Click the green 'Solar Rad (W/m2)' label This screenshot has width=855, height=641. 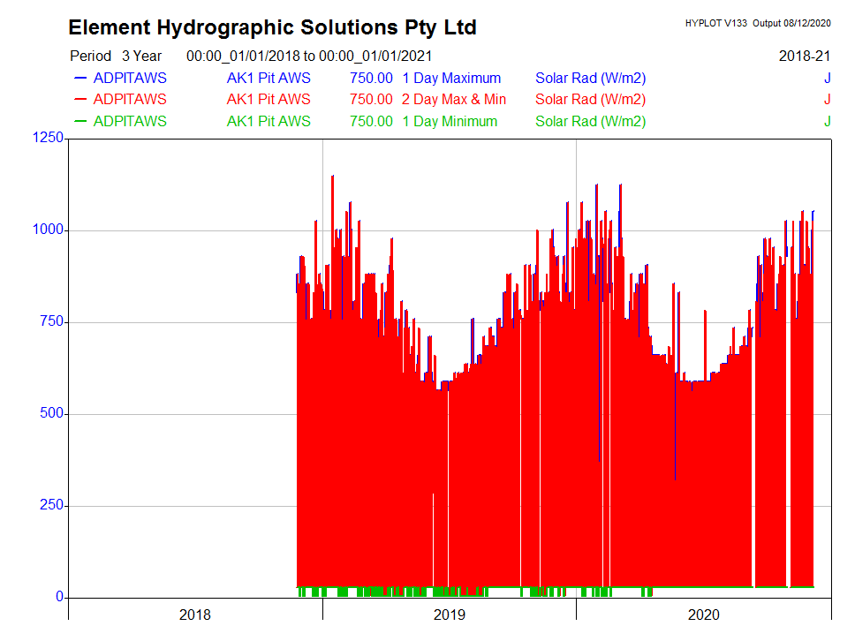click(590, 122)
